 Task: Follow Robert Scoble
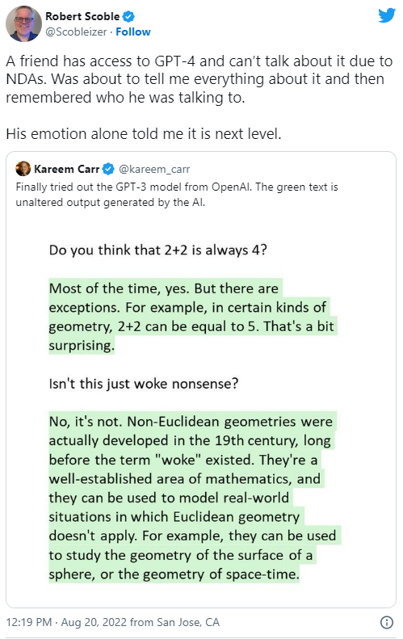pos(132,32)
